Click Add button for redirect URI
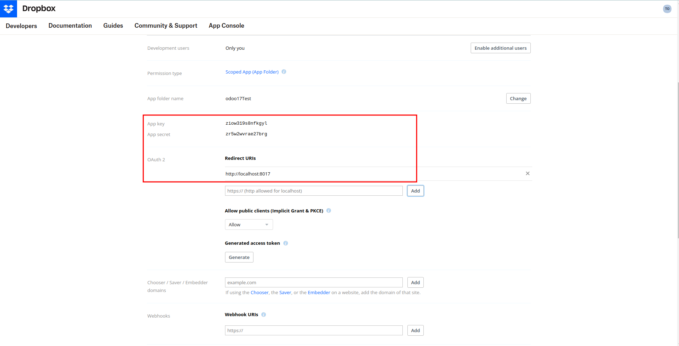 pyautogui.click(x=415, y=191)
